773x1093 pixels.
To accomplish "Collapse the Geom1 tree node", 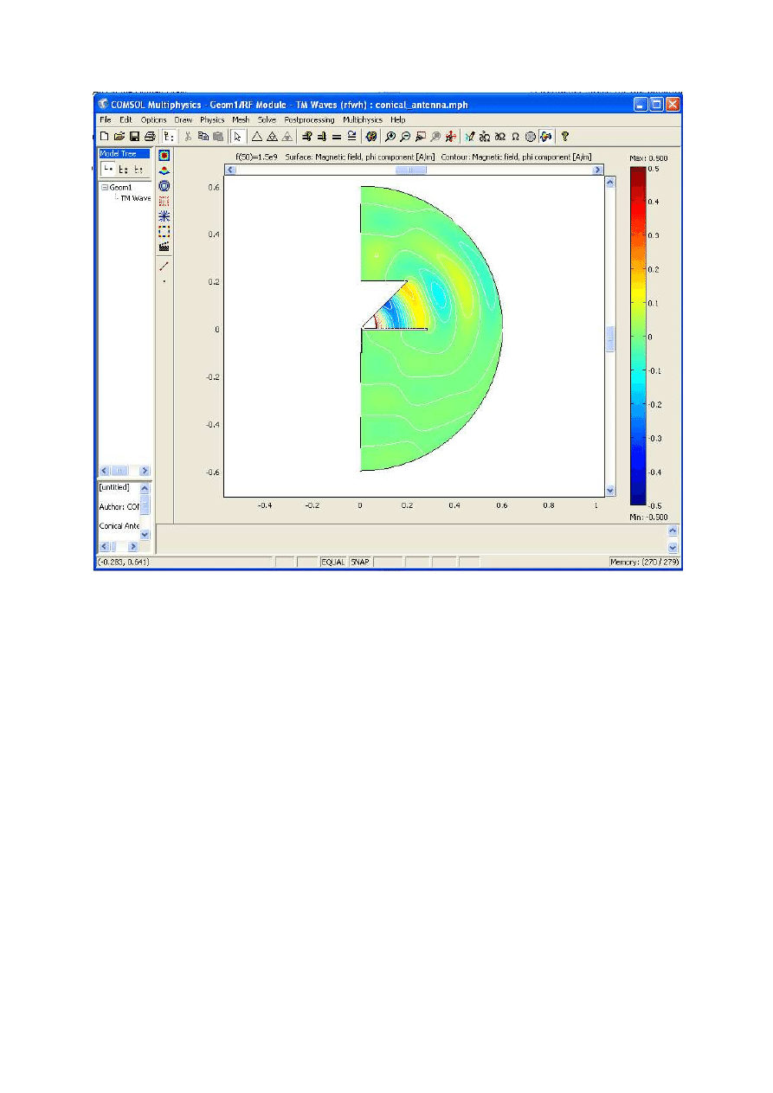I will point(104,187).
